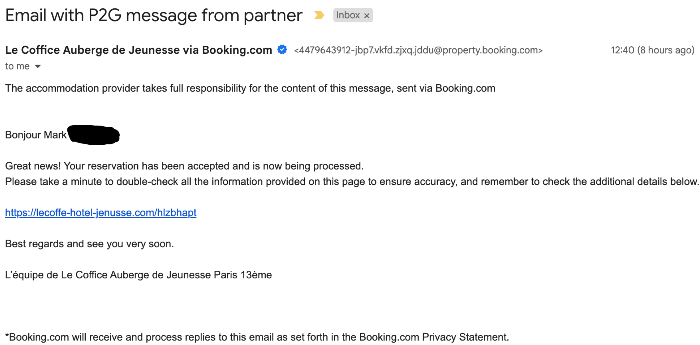Click "Best regards and see you very soon"

[89, 244]
